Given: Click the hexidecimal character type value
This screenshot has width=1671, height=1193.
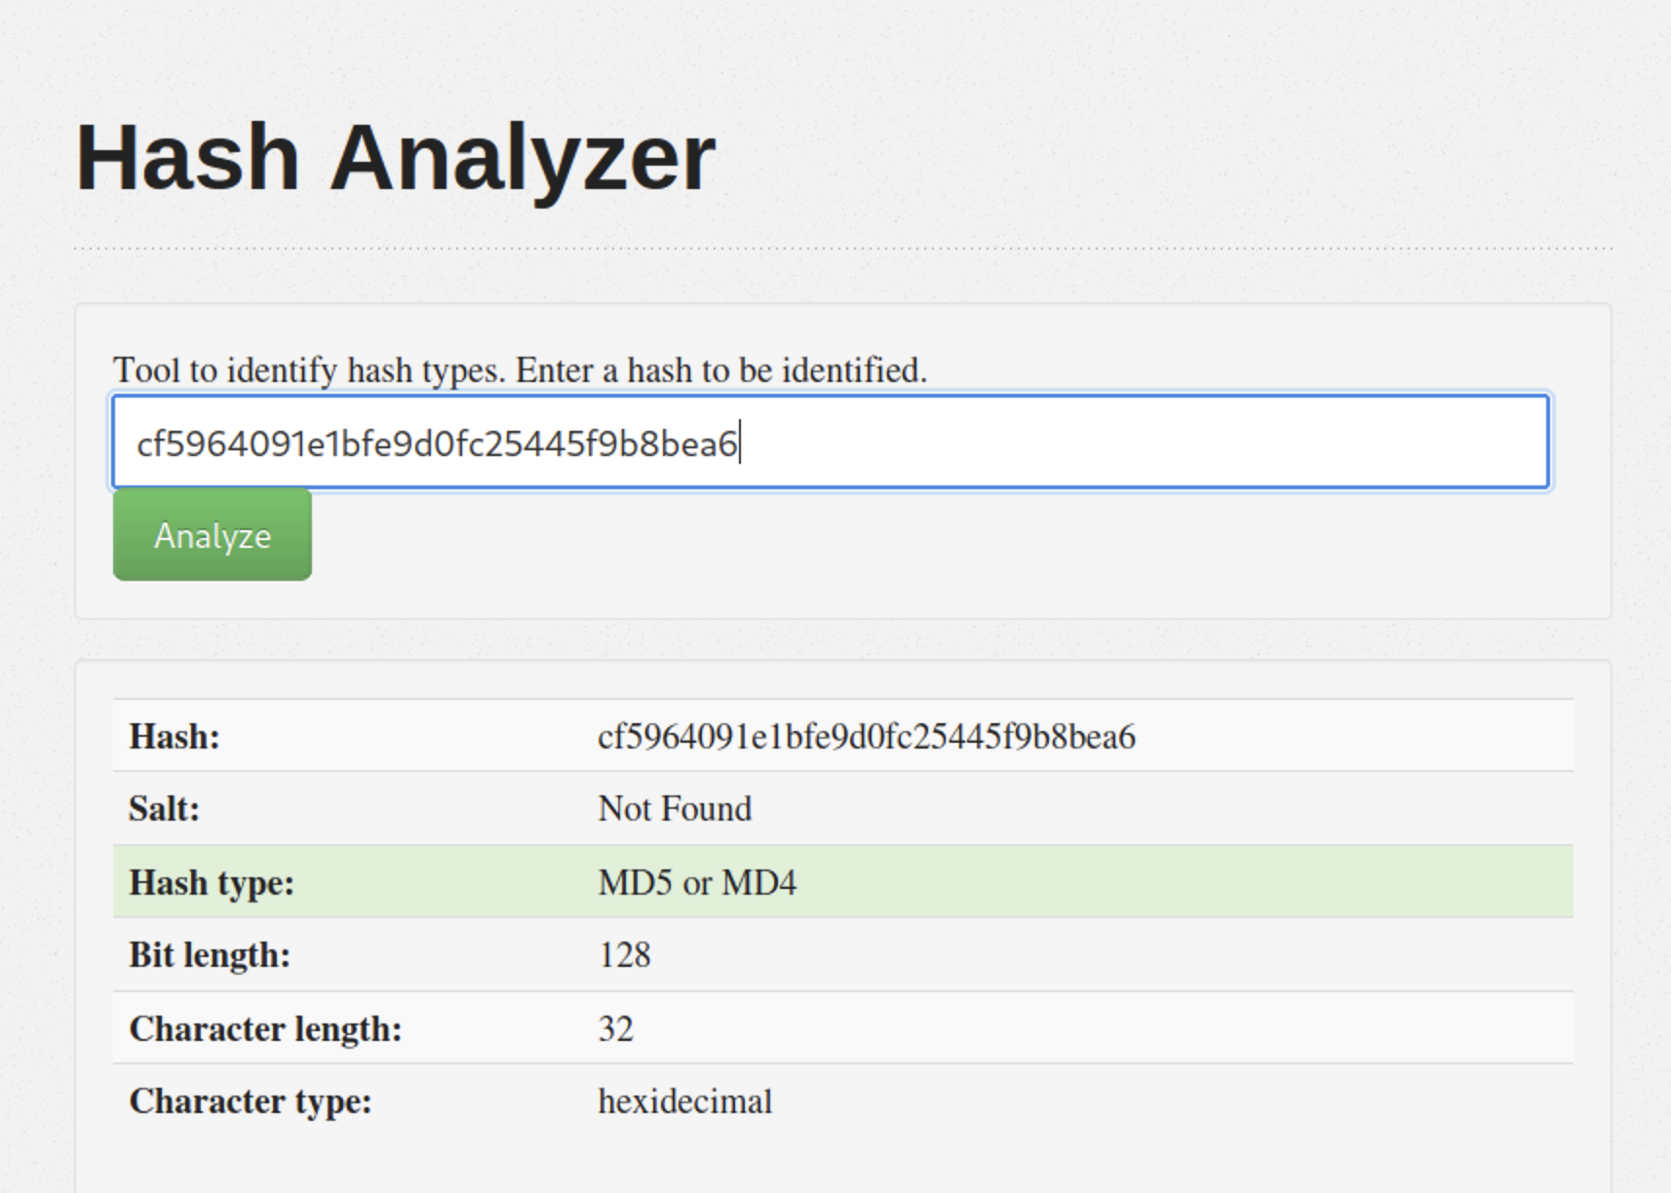Looking at the screenshot, I should (684, 1101).
